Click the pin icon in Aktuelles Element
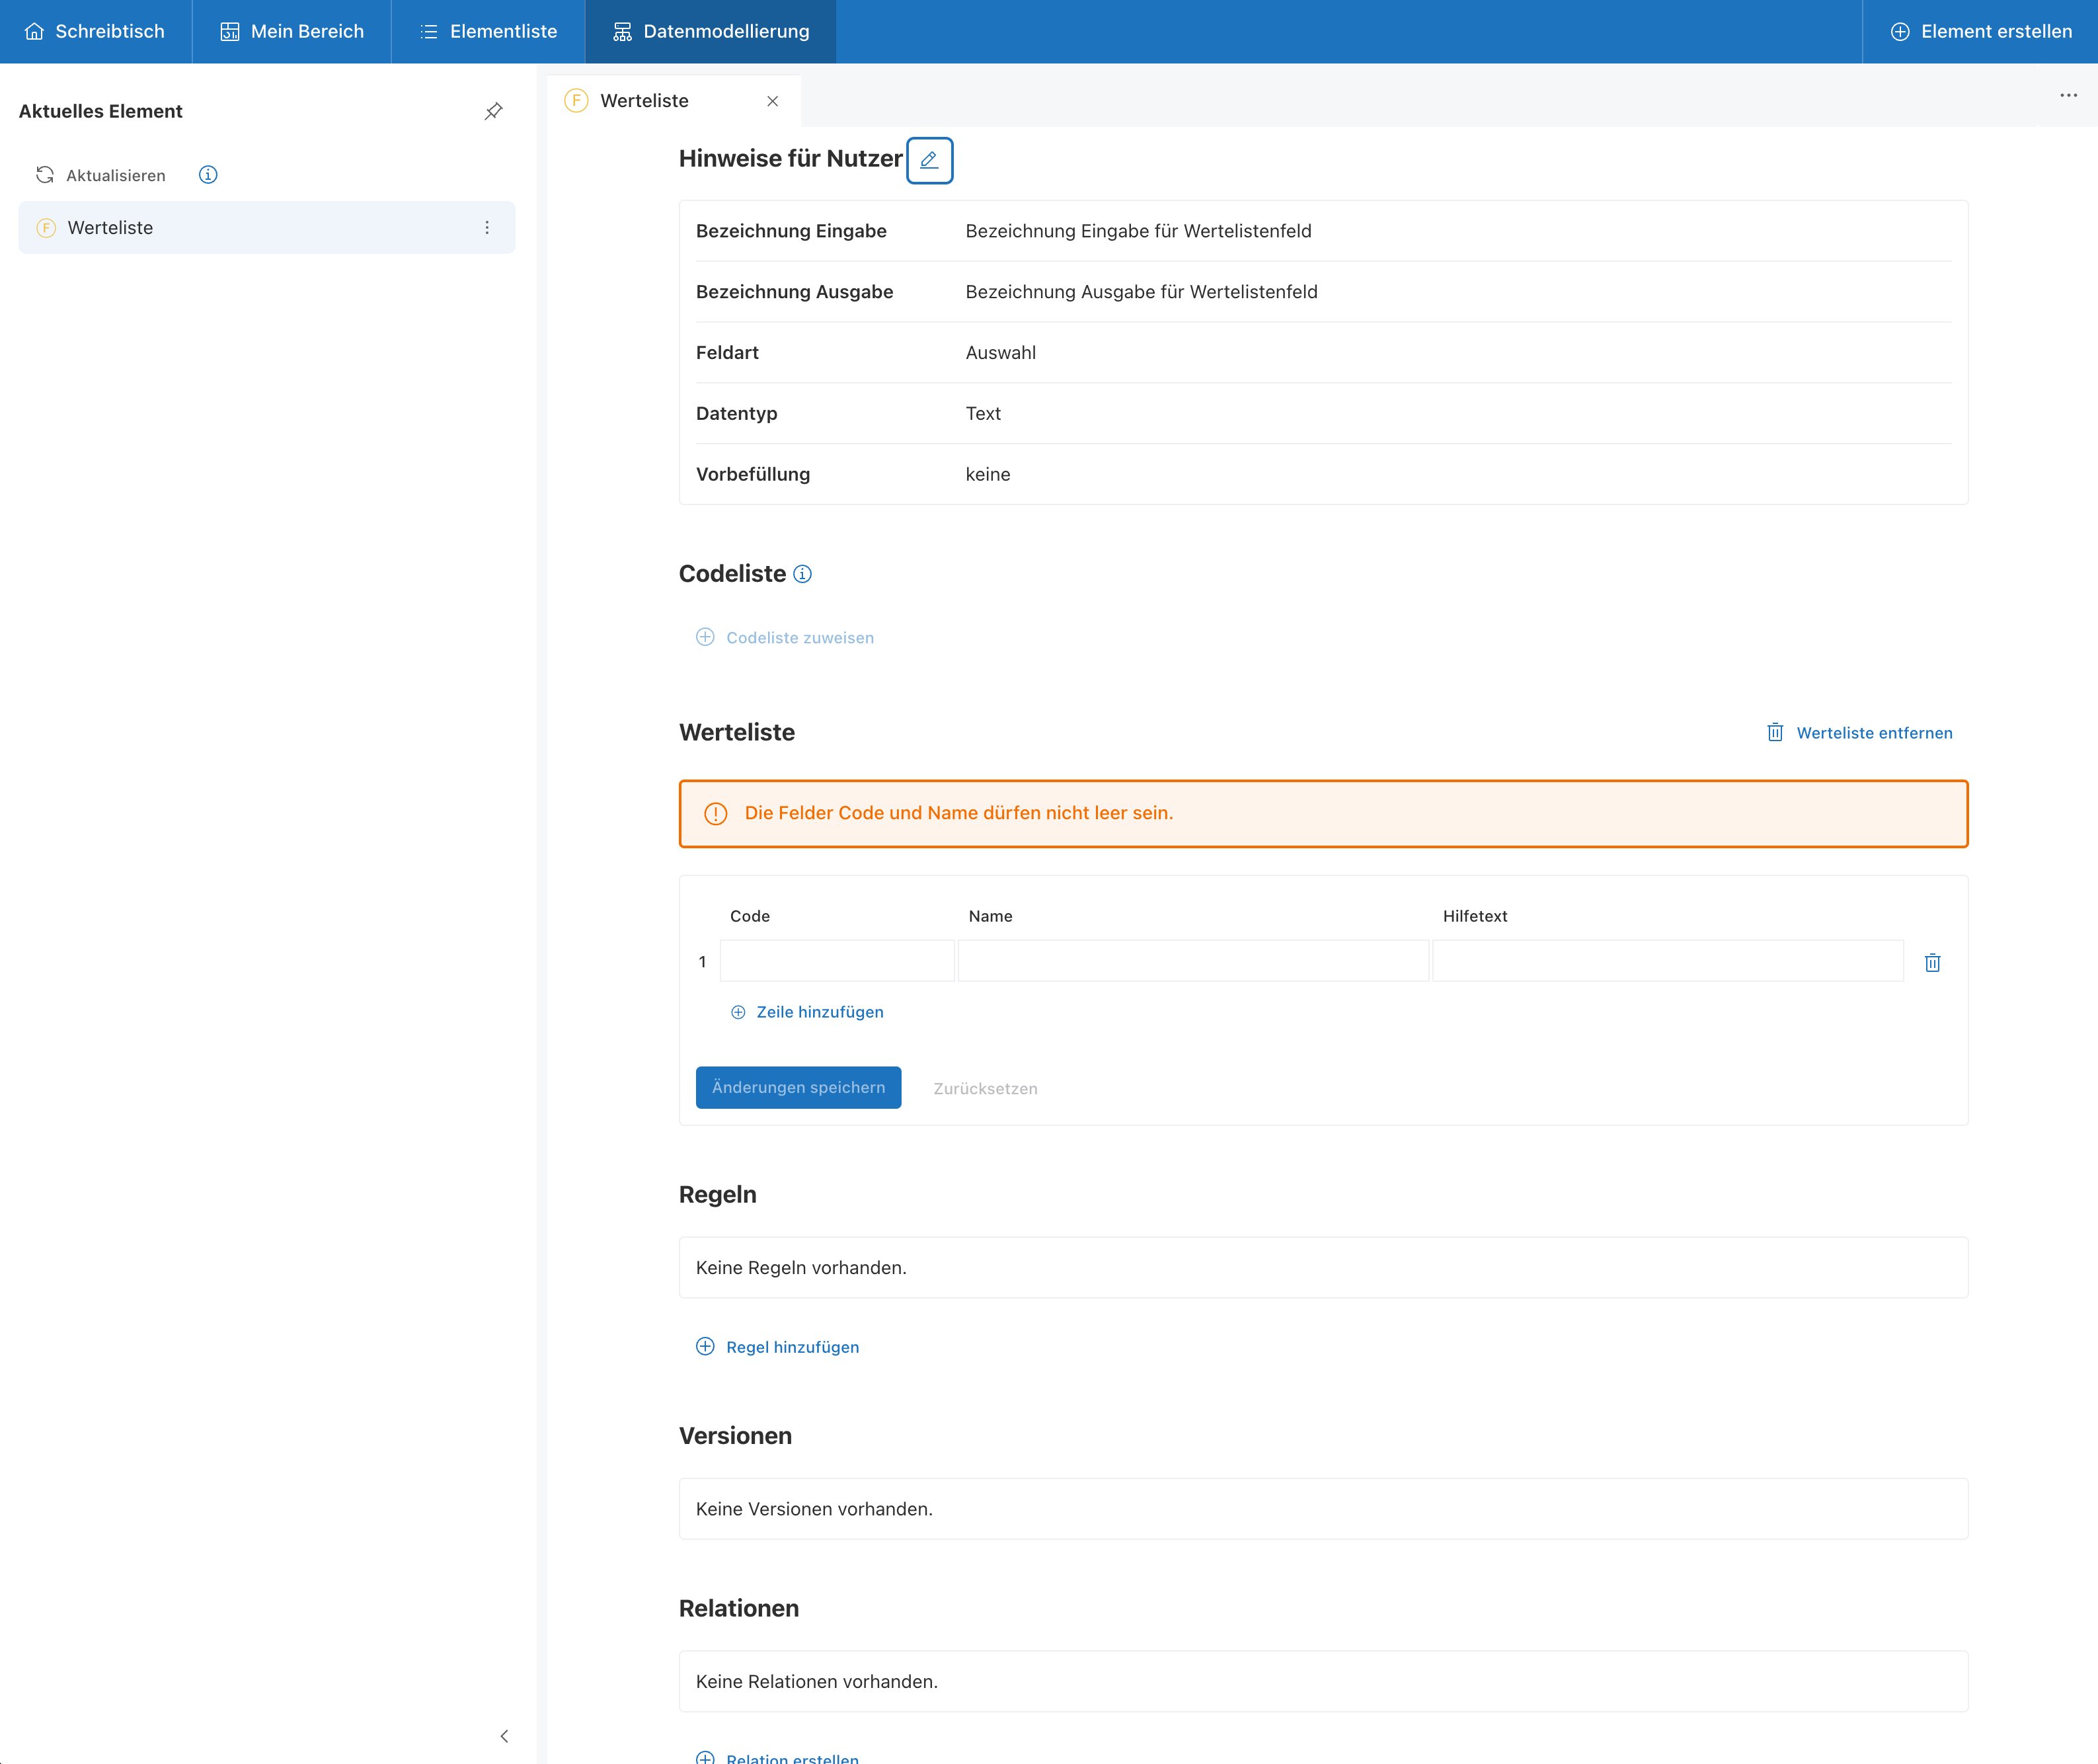The height and width of the screenshot is (1764, 2098). 494,111
